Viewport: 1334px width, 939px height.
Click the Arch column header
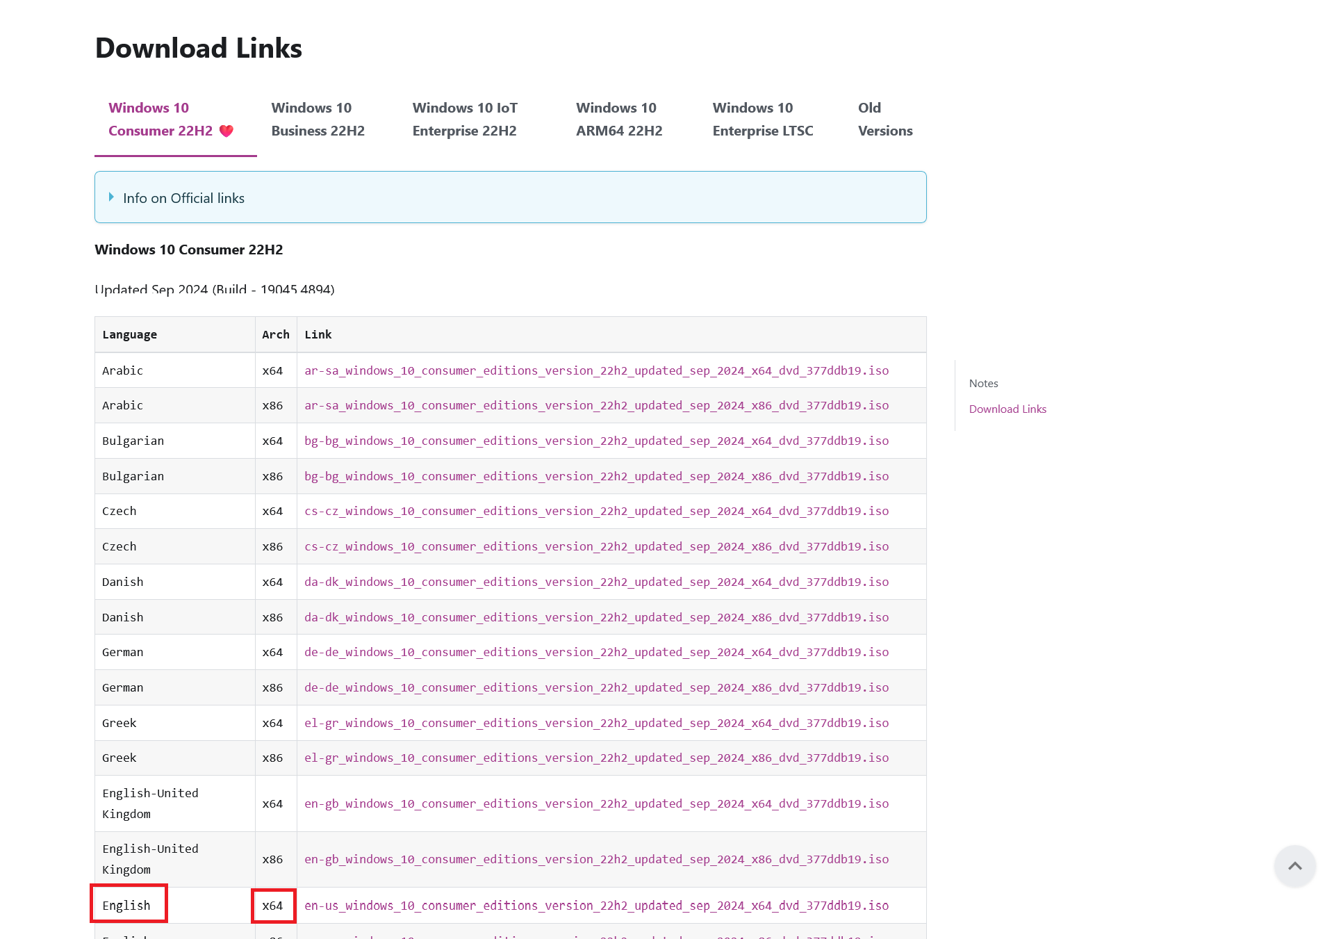point(275,334)
